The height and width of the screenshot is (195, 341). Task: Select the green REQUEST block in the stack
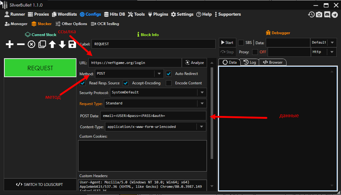click(40, 68)
